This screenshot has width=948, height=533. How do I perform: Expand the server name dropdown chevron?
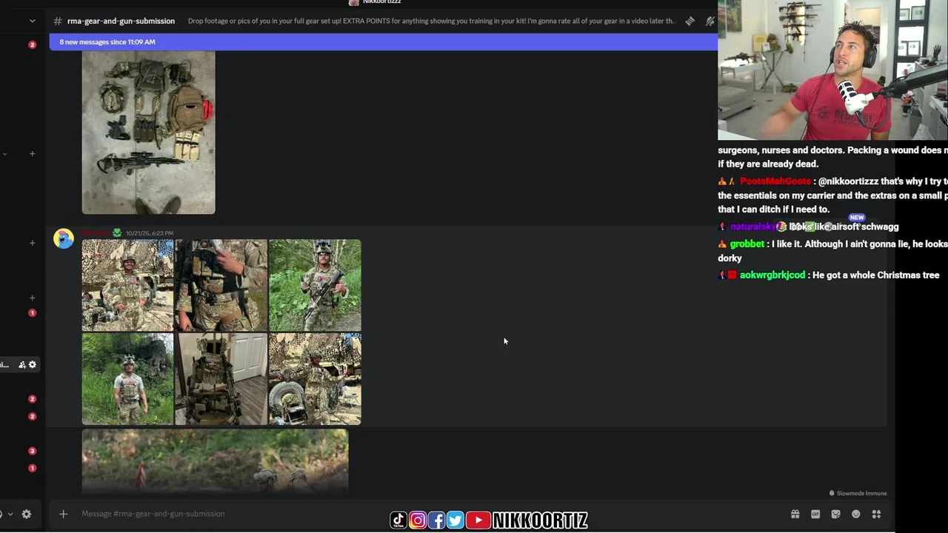(32, 21)
